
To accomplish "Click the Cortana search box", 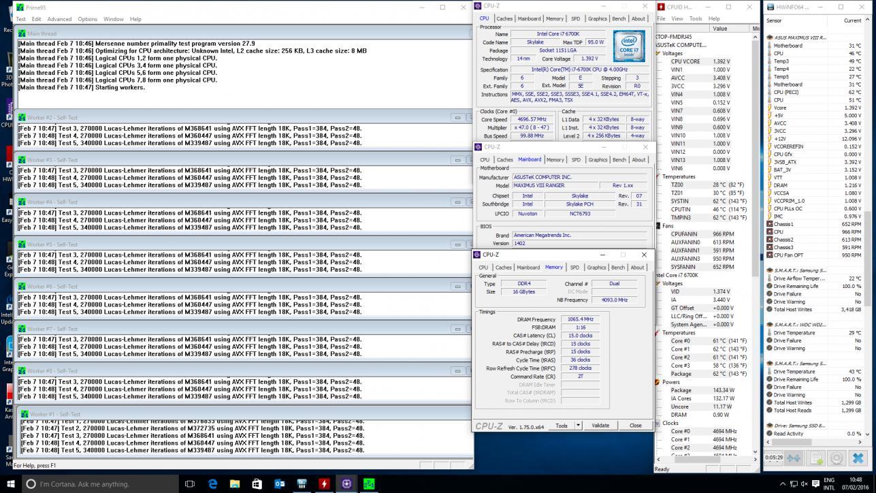I will [x=101, y=484].
